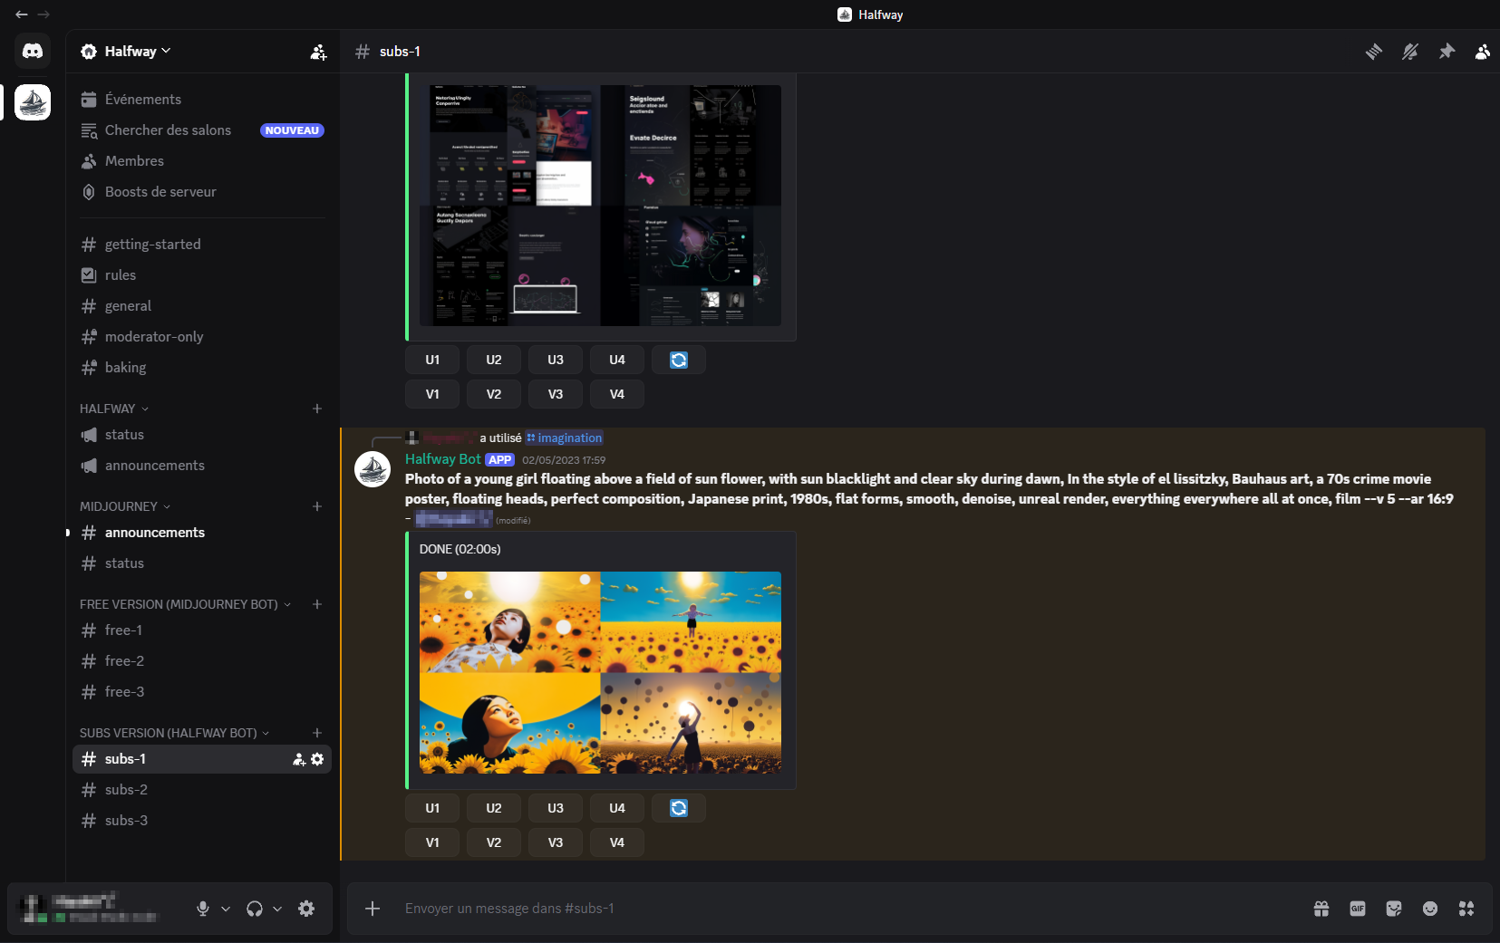
Task: Toggle notification settings bell in header
Action: pos(1410,52)
